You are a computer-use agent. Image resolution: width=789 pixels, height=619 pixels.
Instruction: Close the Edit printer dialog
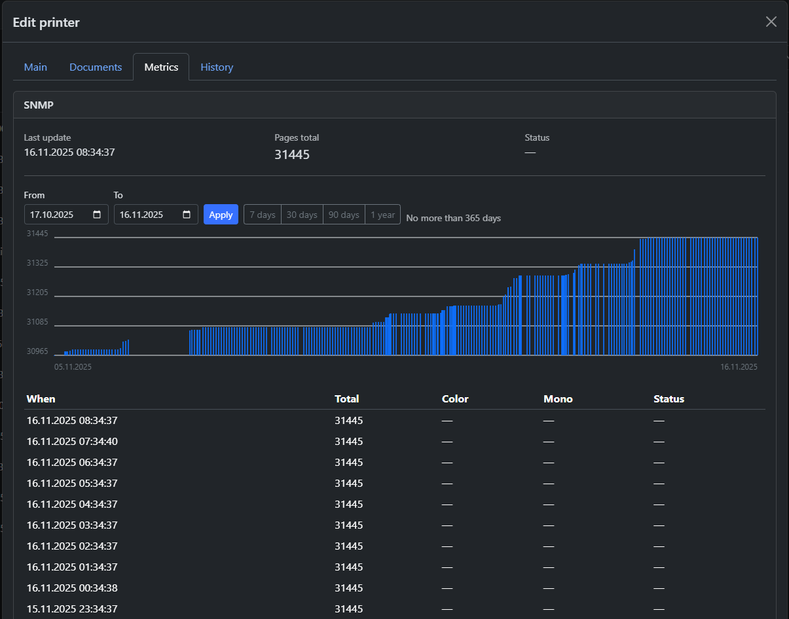[x=771, y=22]
